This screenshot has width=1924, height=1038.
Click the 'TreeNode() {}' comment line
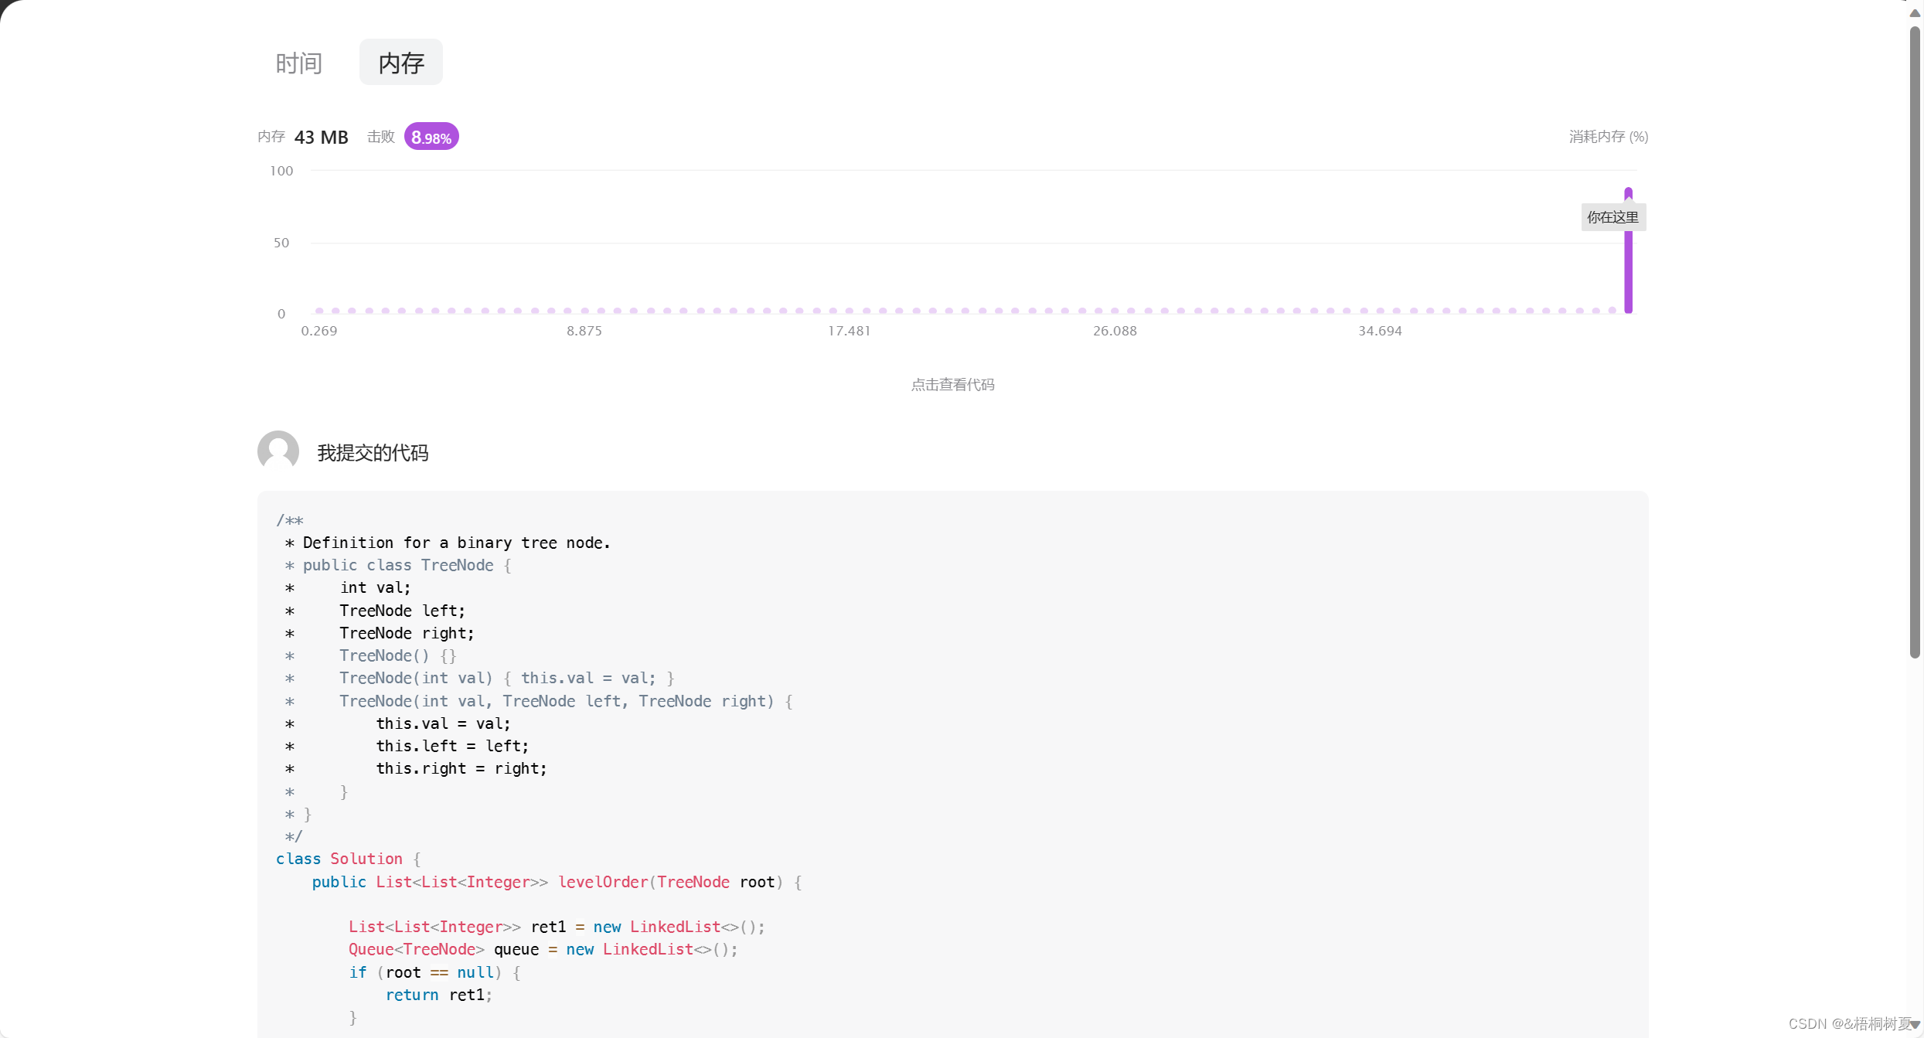click(x=398, y=655)
